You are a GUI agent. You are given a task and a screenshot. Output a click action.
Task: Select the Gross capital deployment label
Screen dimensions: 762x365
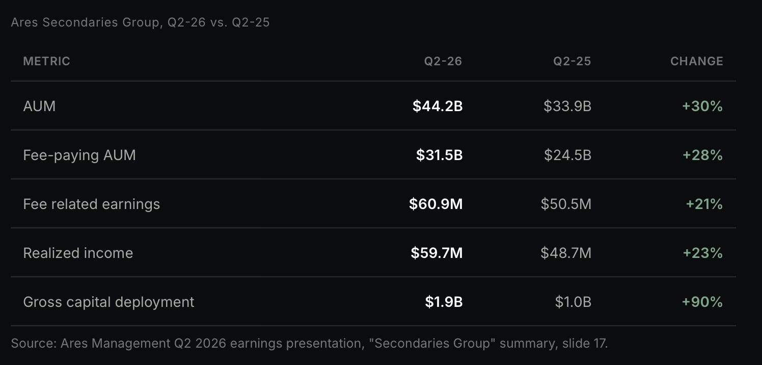tap(108, 302)
